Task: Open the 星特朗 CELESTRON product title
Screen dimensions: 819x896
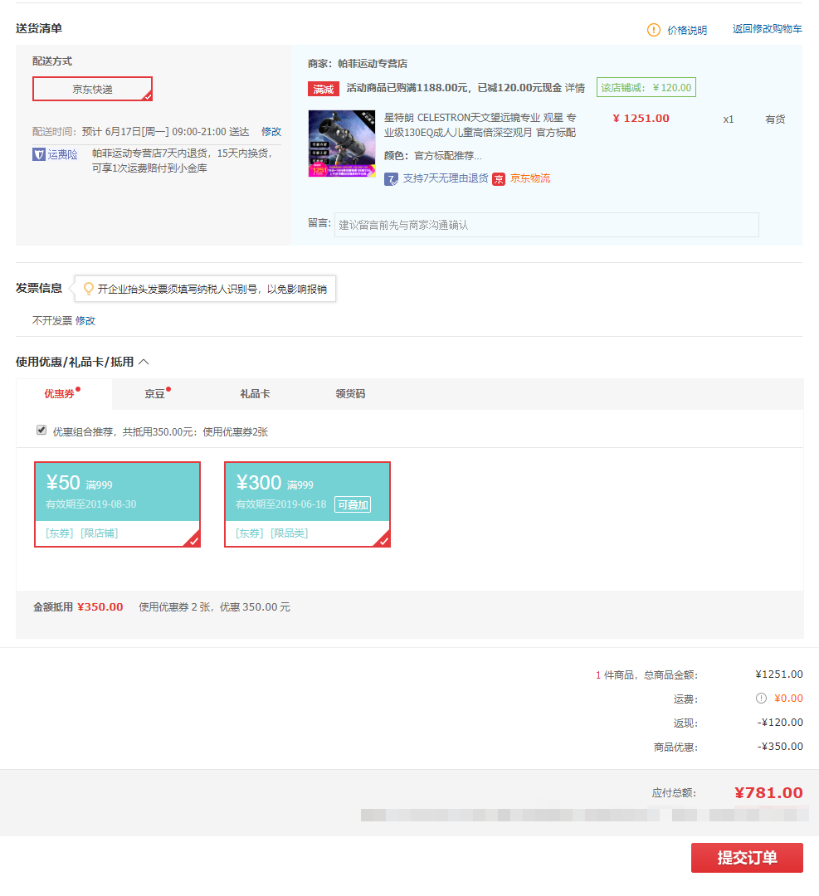Action: click(x=480, y=124)
